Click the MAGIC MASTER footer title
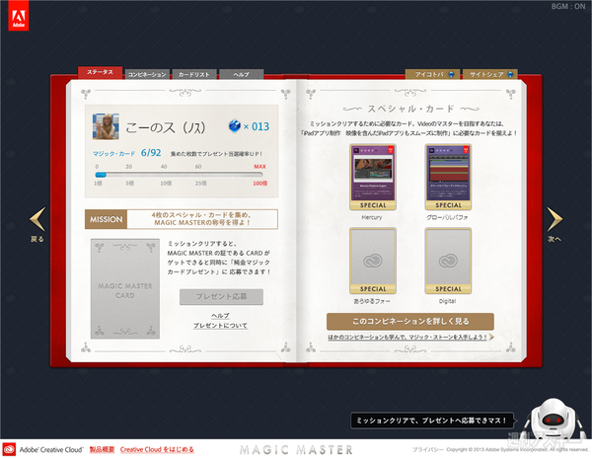This screenshot has width=592, height=459. [296, 450]
